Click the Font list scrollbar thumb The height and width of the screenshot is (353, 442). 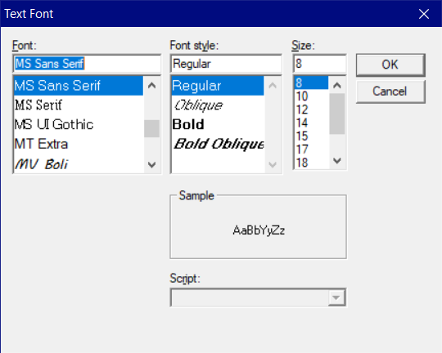pos(151,128)
